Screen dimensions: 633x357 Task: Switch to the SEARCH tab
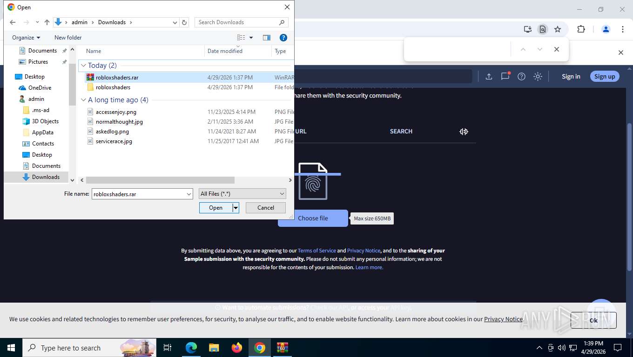pos(401,132)
